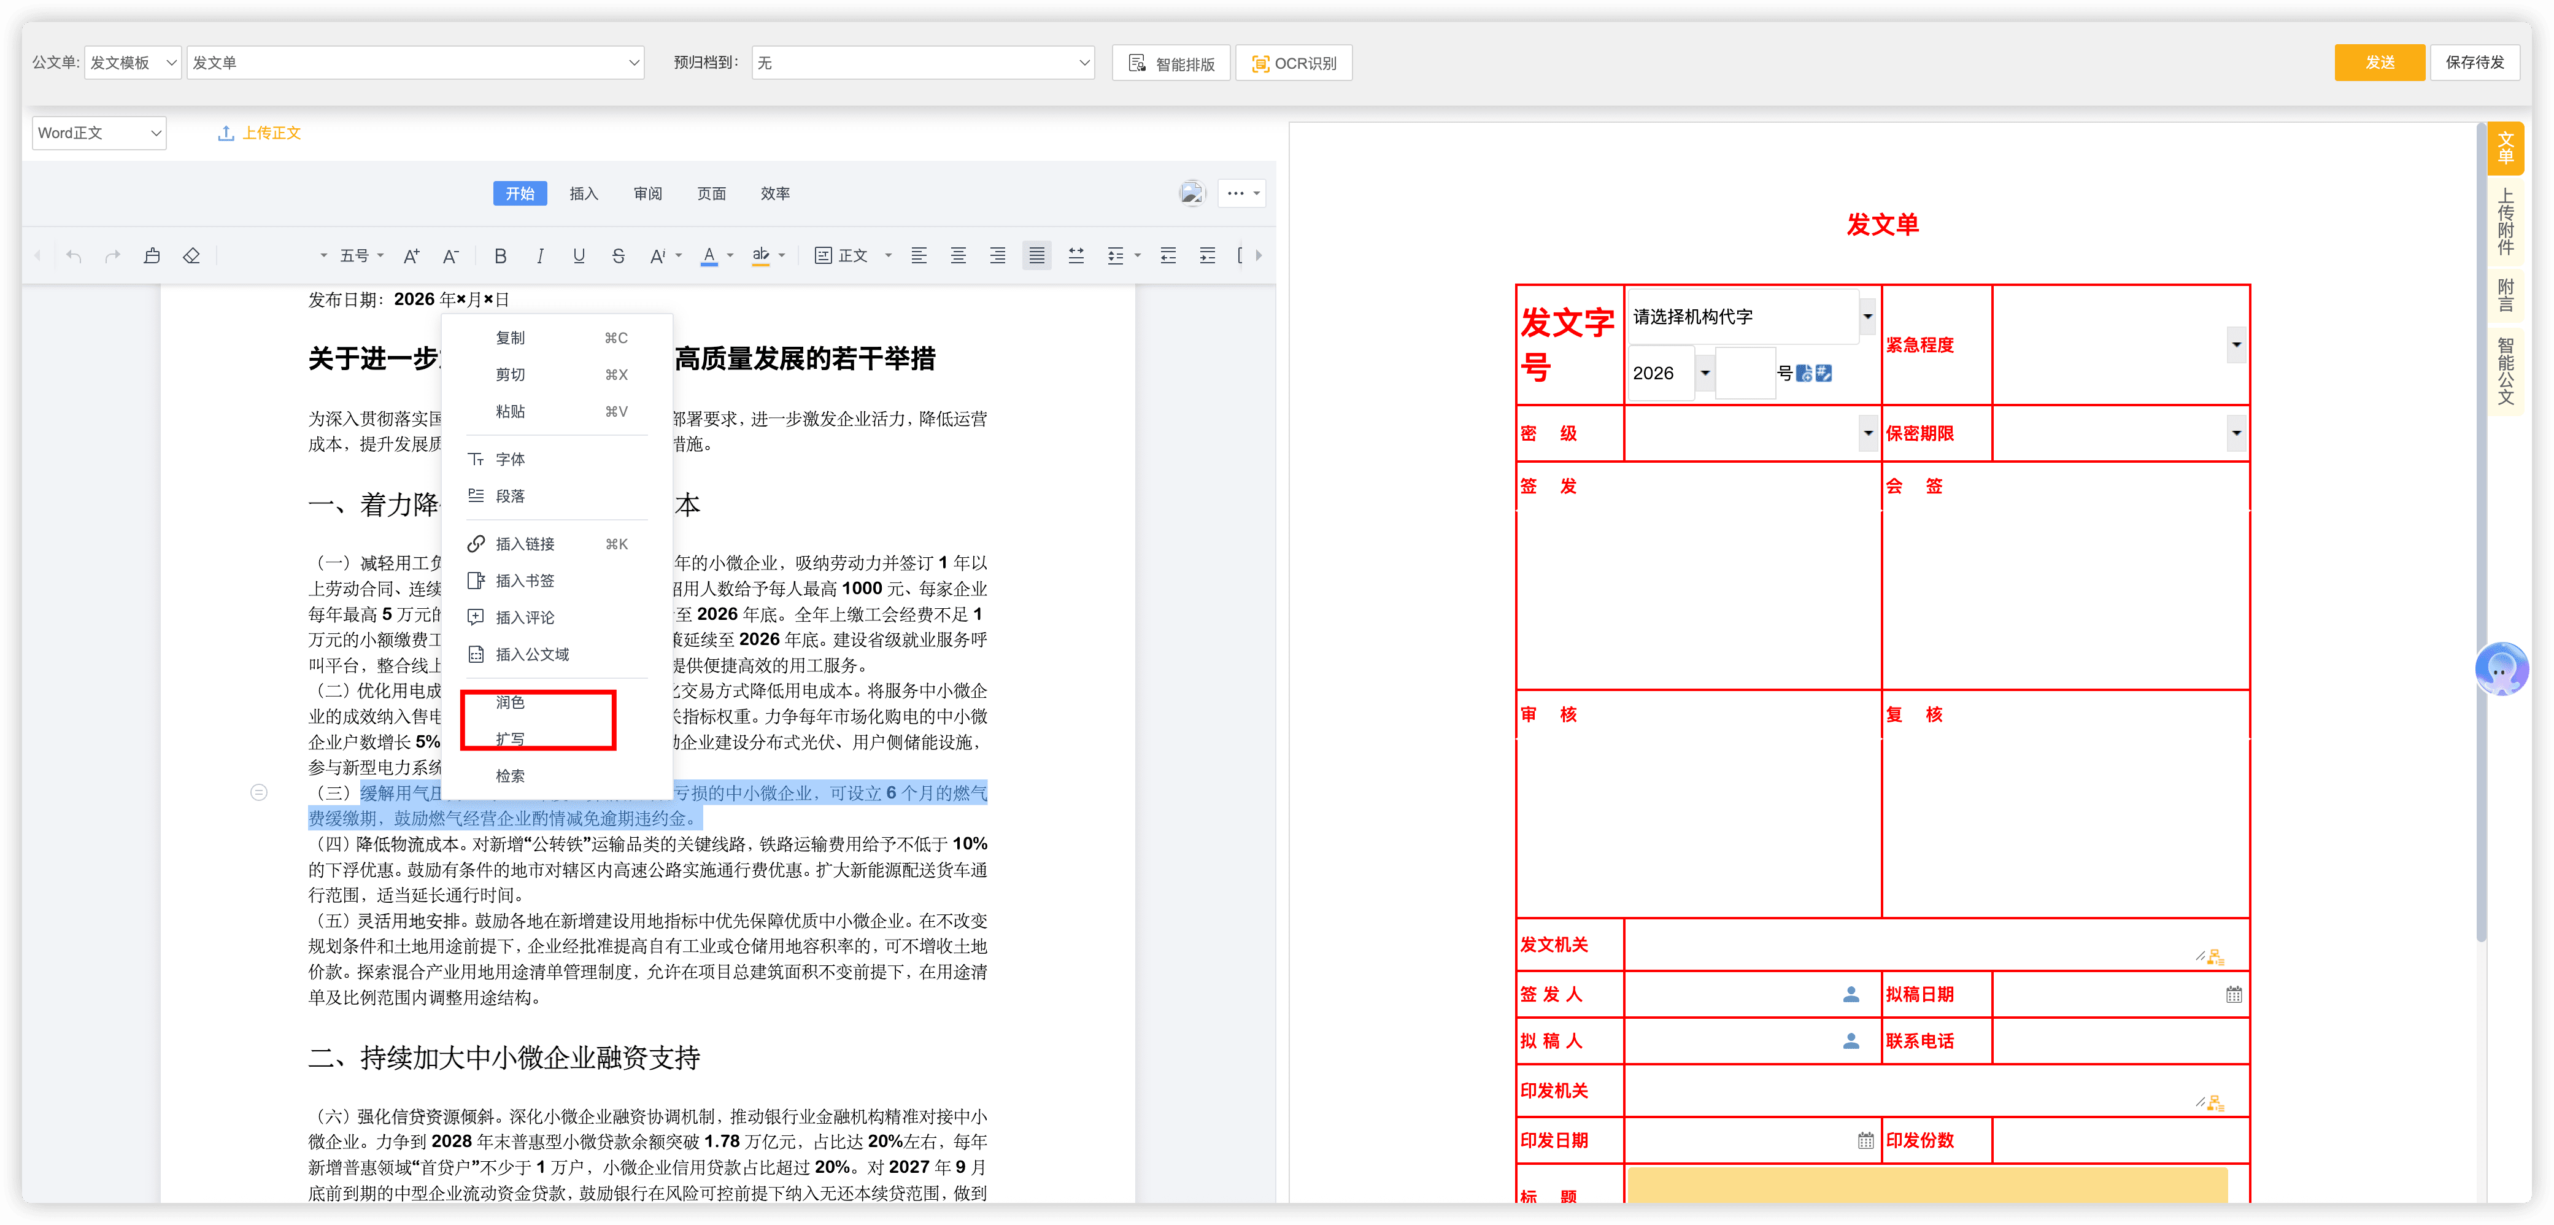Align text left
Viewport: 2554px width, 1225px height.
coord(919,256)
